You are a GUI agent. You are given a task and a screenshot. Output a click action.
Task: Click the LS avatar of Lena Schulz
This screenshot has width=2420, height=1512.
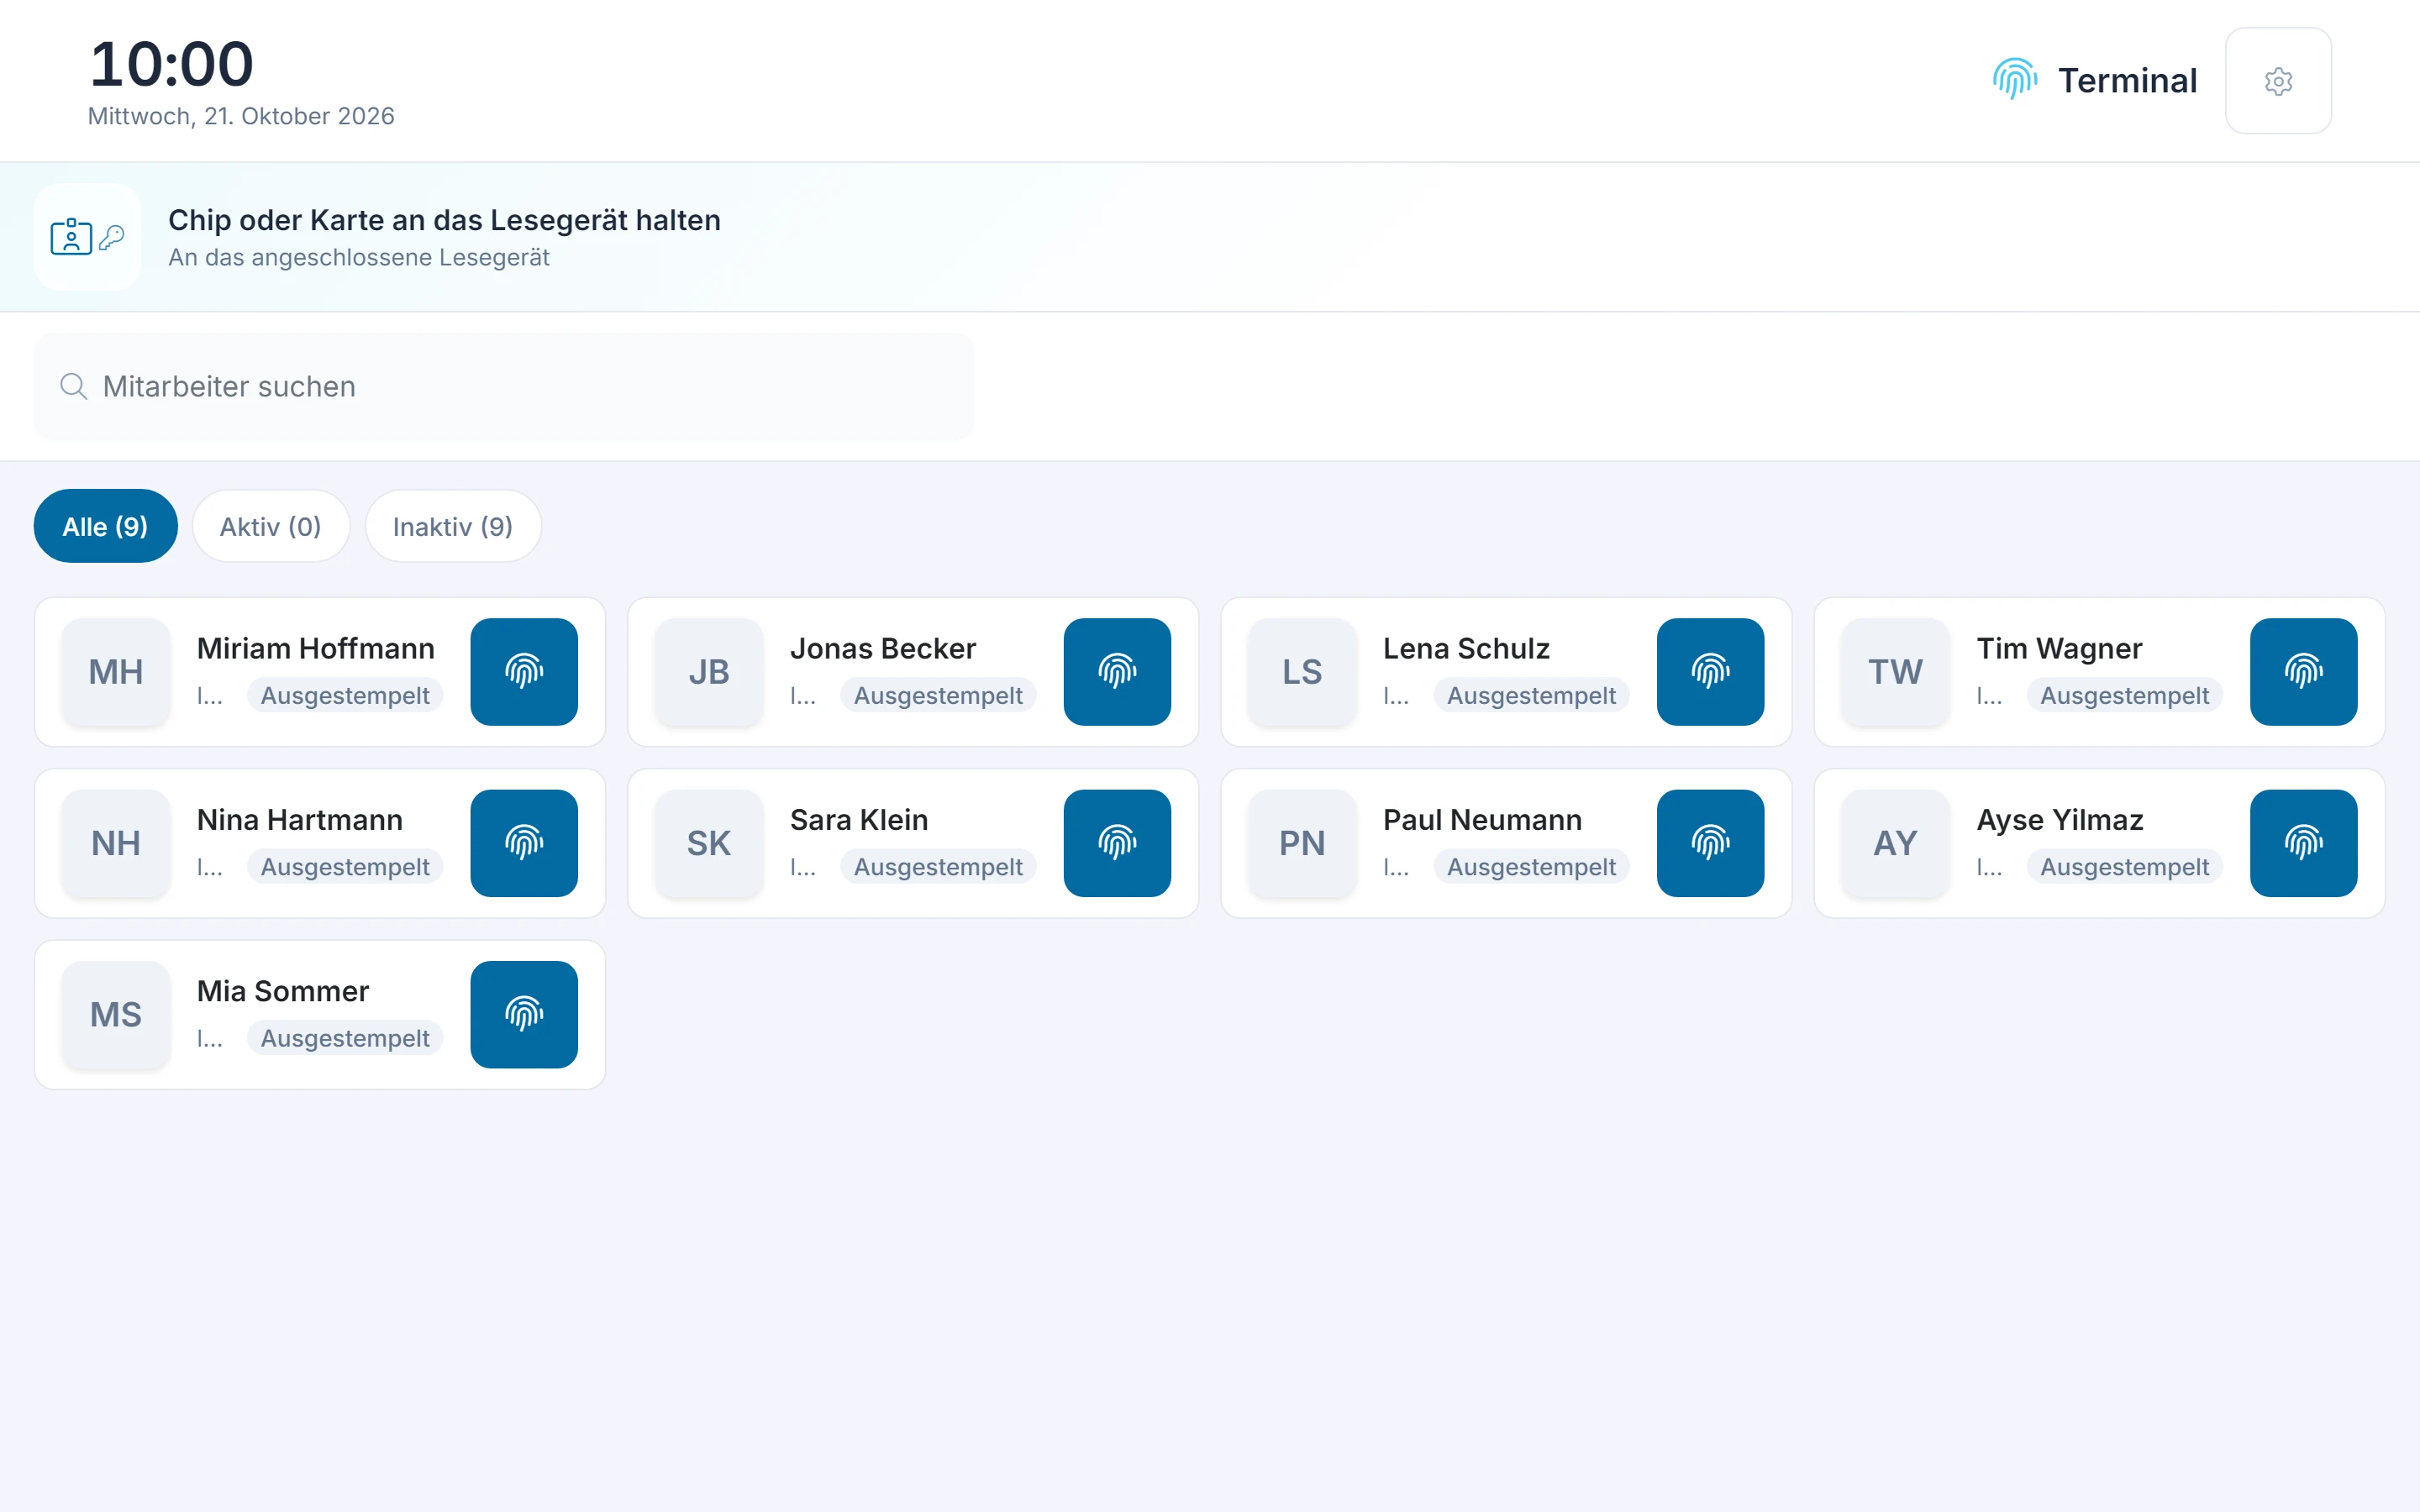pyautogui.click(x=1302, y=672)
